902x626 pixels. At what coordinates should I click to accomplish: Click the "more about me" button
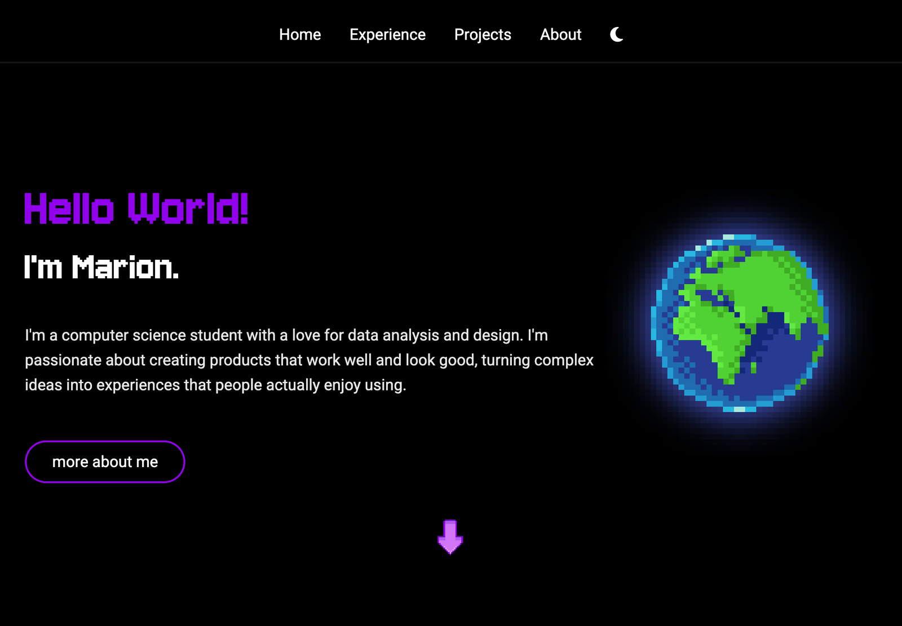[x=104, y=461]
